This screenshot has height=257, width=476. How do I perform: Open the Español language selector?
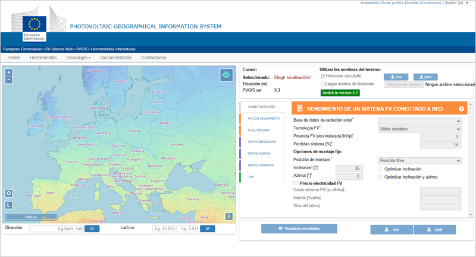point(457,3)
